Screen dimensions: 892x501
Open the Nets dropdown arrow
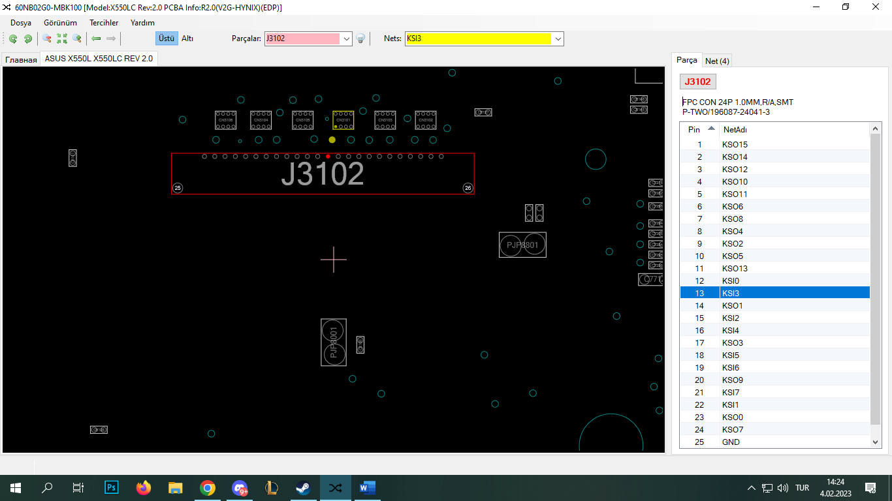click(558, 38)
